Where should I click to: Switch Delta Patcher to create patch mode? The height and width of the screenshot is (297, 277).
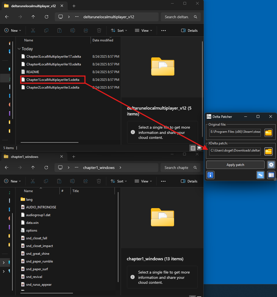point(260,175)
